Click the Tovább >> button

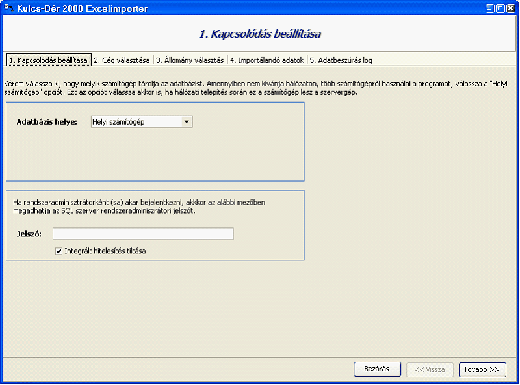[x=482, y=369]
